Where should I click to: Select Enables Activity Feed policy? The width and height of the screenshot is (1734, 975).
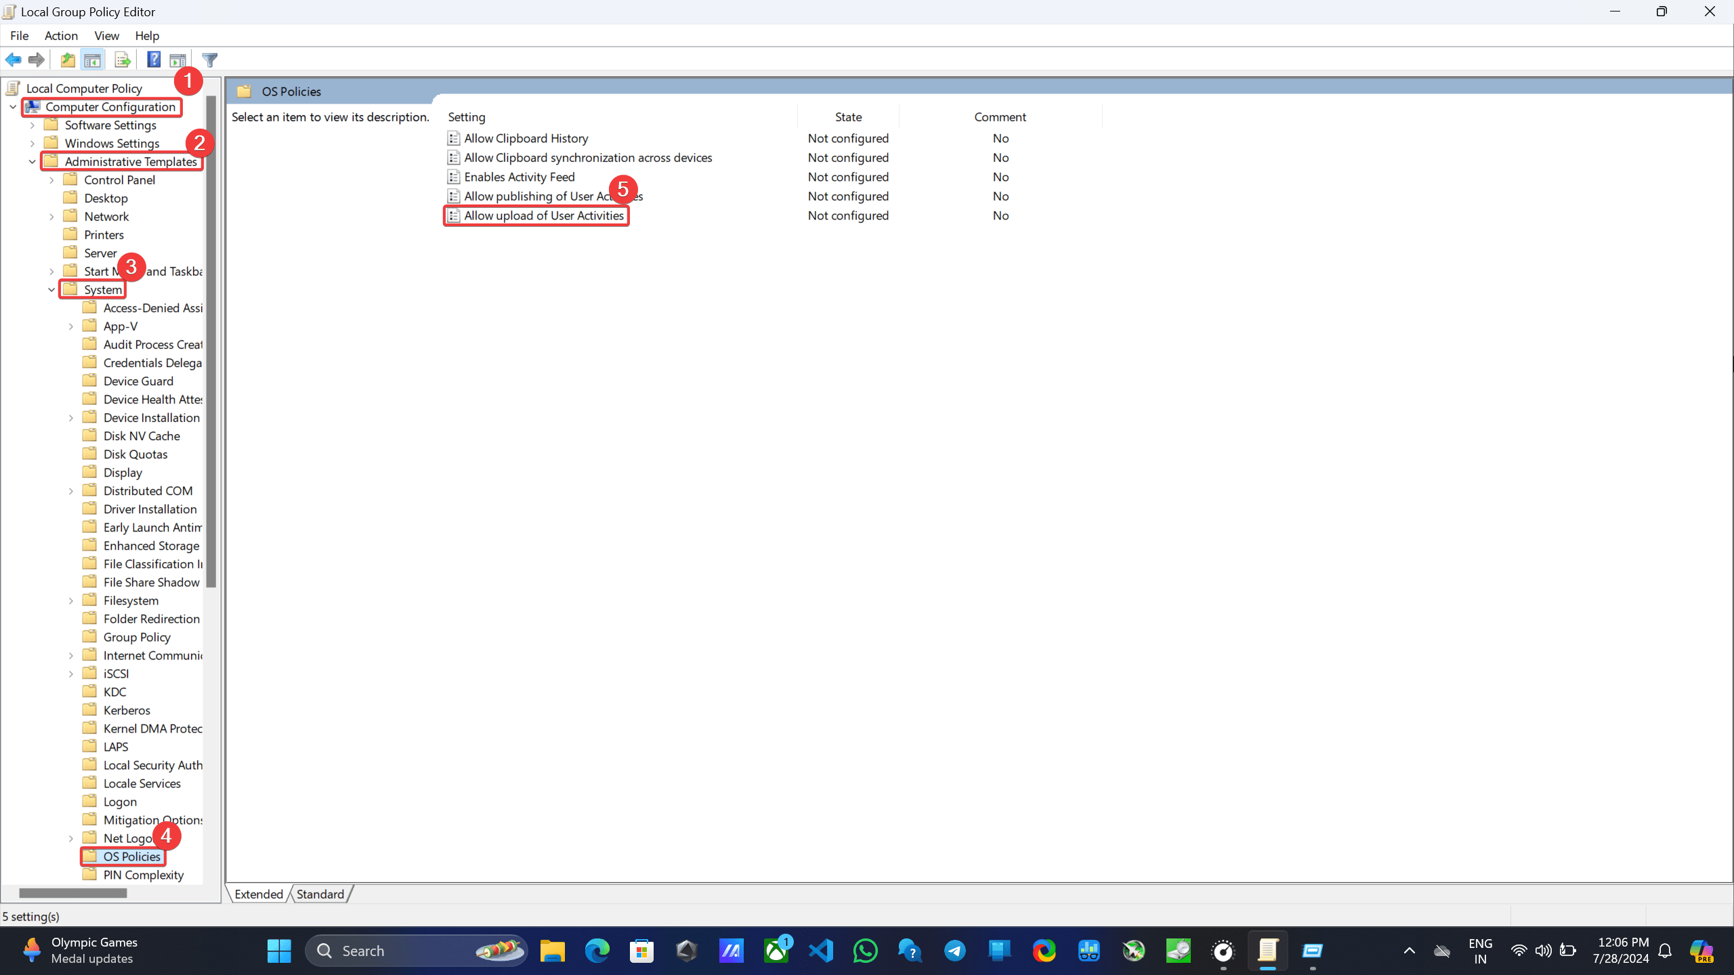pyautogui.click(x=519, y=177)
